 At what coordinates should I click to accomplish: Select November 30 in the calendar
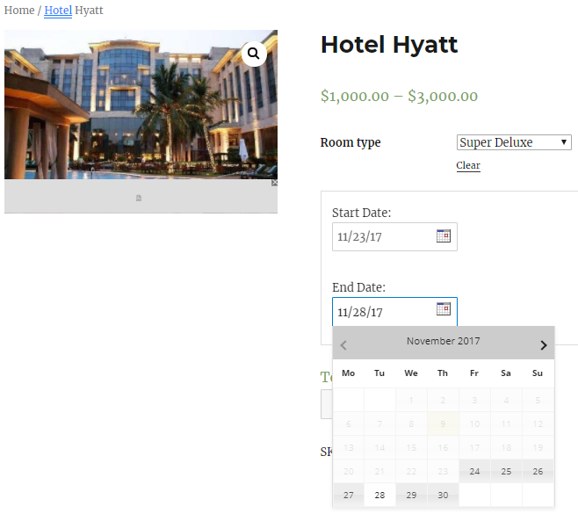tap(443, 495)
